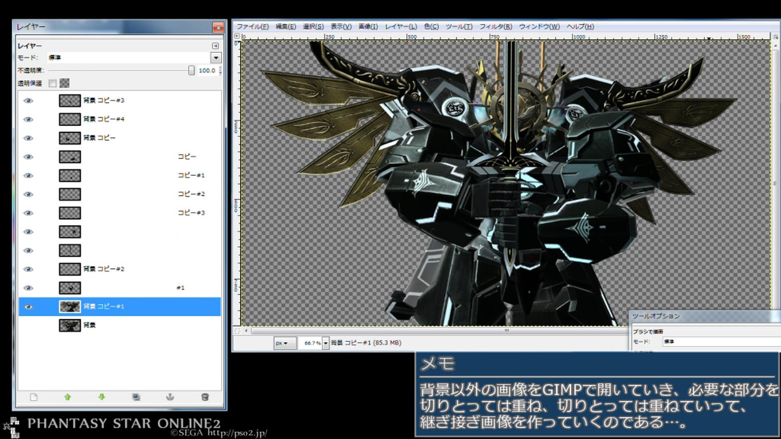The image size is (781, 439).
Task: Open the layer モード dropdown in Layers panel
Action: point(216,58)
